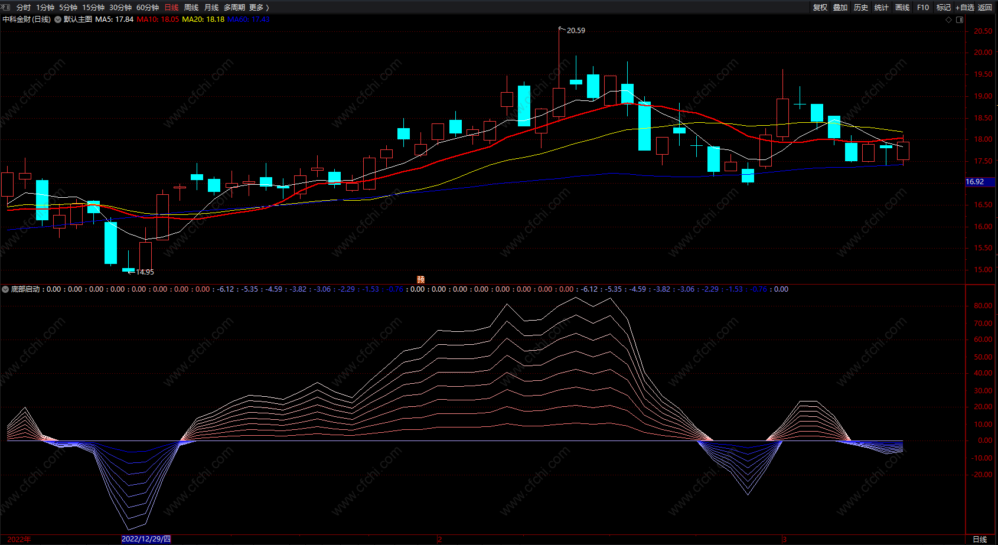Open 默认主图 main chart indicator dropdown
Screen dimensions: 998x545
[x=58, y=19]
